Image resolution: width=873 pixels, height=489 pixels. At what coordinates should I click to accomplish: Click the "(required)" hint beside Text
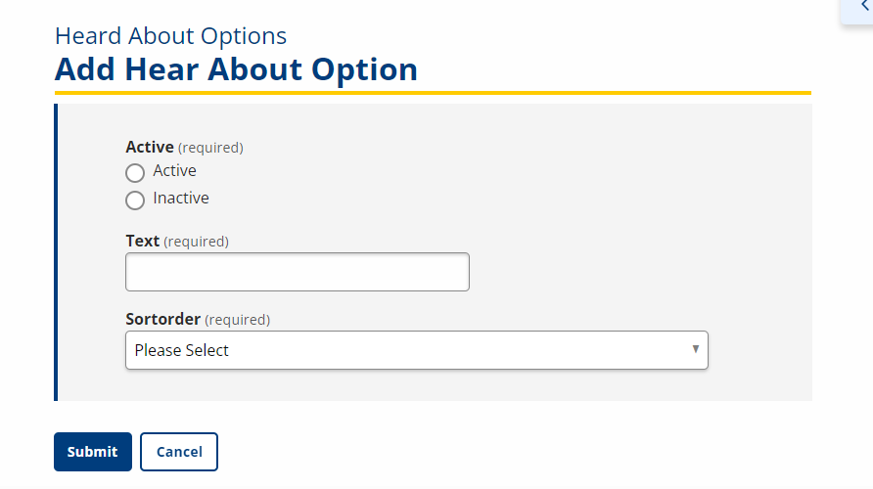(196, 242)
